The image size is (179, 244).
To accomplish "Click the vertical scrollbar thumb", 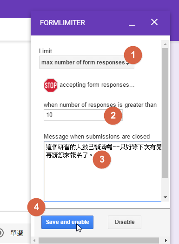I will click(165, 113).
